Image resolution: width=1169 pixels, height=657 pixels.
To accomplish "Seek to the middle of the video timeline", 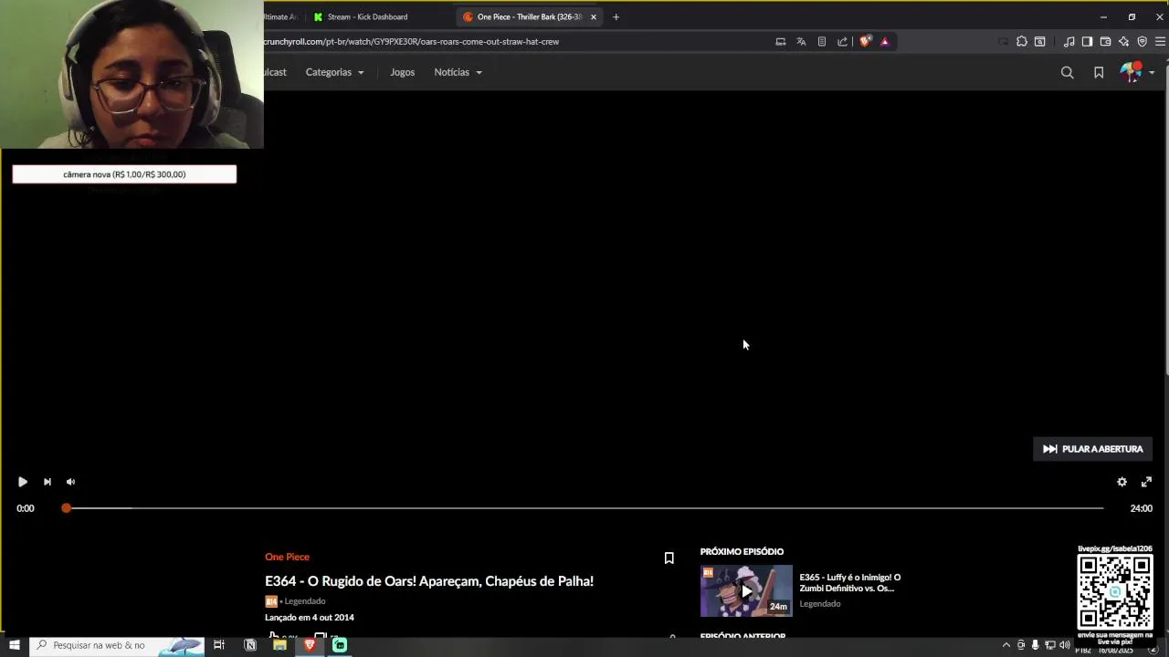I will point(584,508).
